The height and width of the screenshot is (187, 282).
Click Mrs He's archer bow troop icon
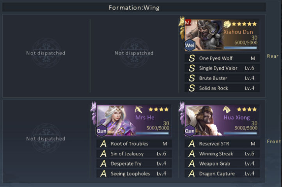(x=139, y=109)
